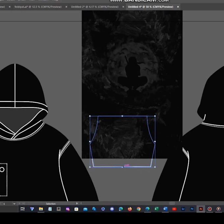Switch to Photoshop in the taskbar
Image resolution: width=224 pixels, height=224 pixels.
click(192, 209)
